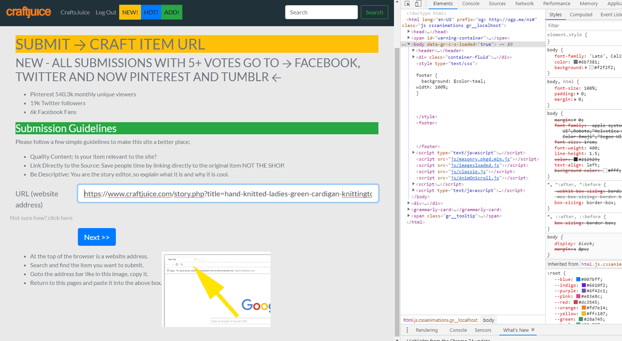Viewport: 622px width, 341px height.
Task: Close the What's New drawer tab
Action: click(x=533, y=330)
